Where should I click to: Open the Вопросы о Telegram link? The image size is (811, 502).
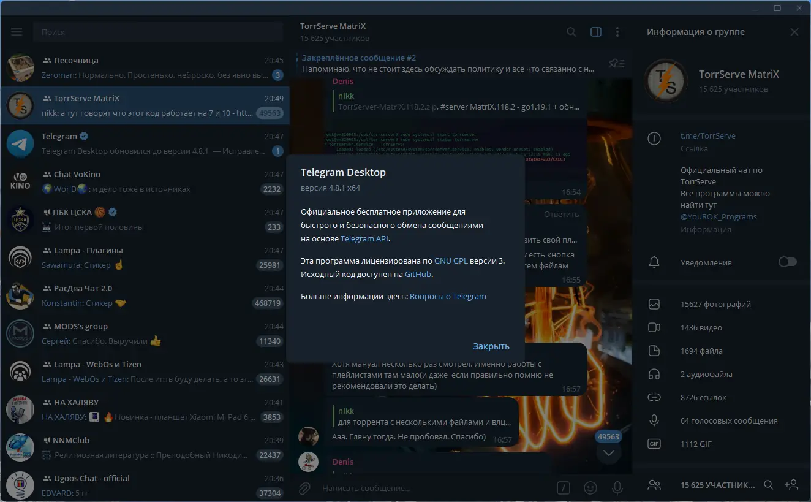pos(448,297)
